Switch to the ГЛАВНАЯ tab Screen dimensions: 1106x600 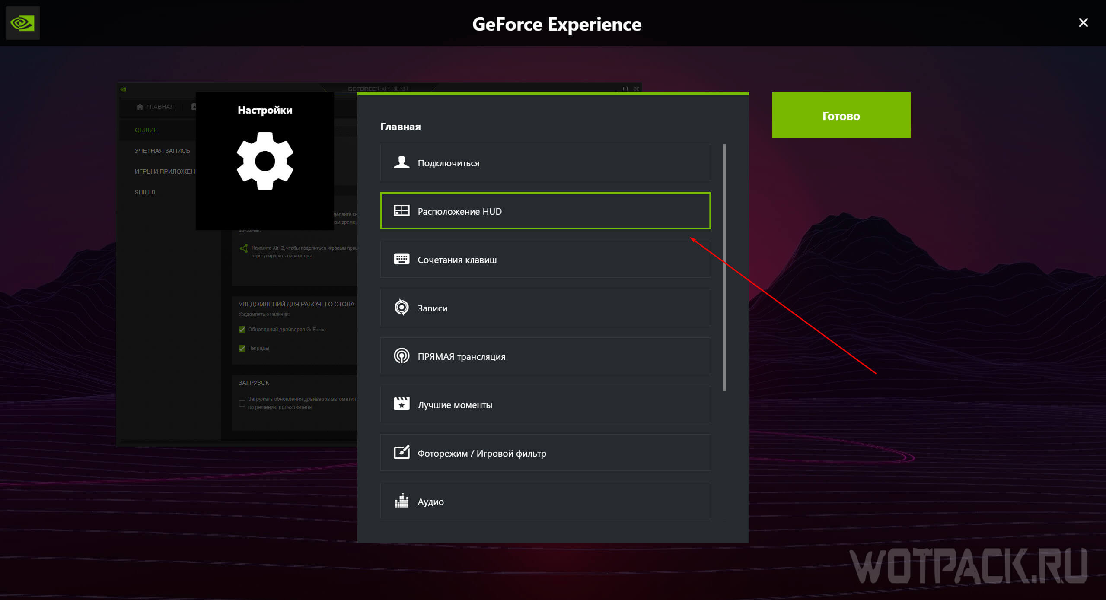pyautogui.click(x=156, y=107)
